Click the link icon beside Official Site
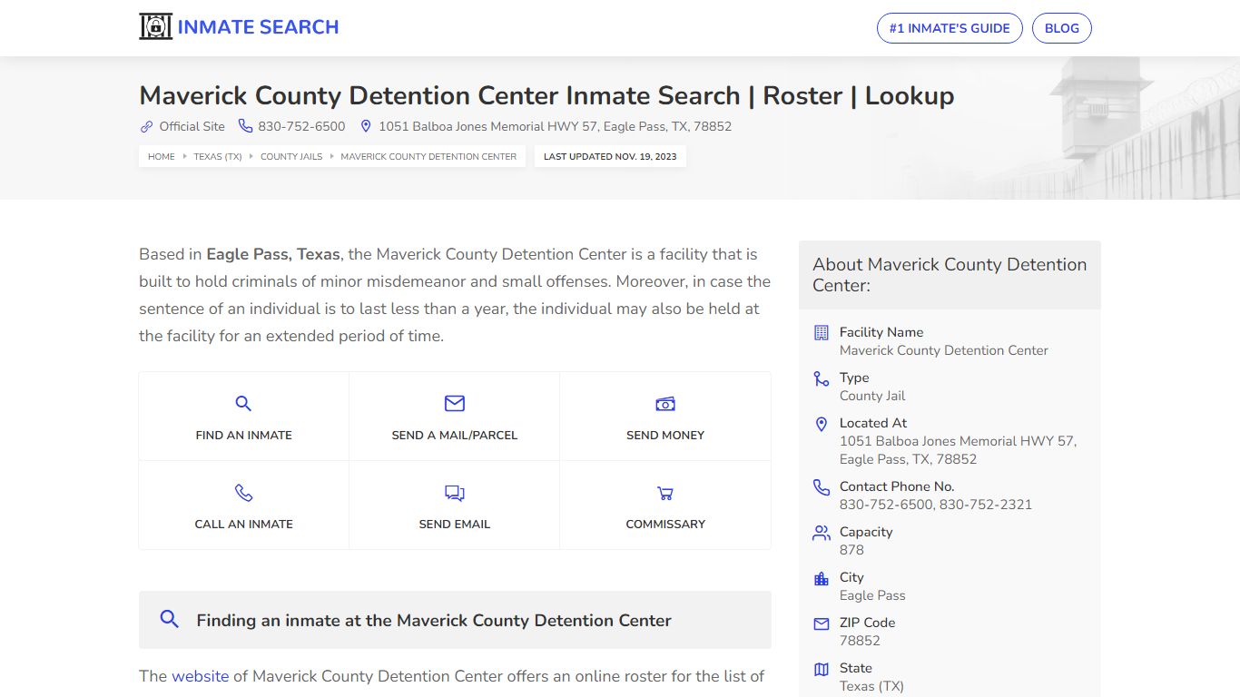Image resolution: width=1240 pixels, height=697 pixels. click(146, 127)
